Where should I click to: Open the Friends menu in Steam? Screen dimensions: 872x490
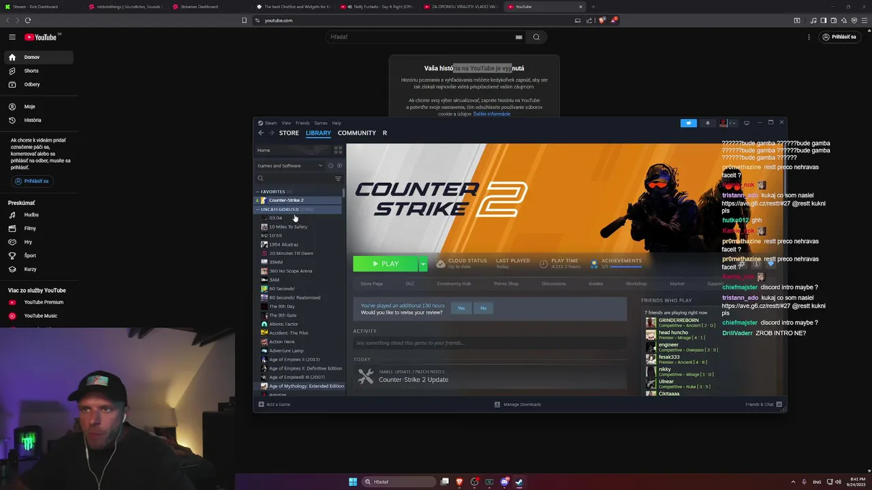click(x=302, y=123)
